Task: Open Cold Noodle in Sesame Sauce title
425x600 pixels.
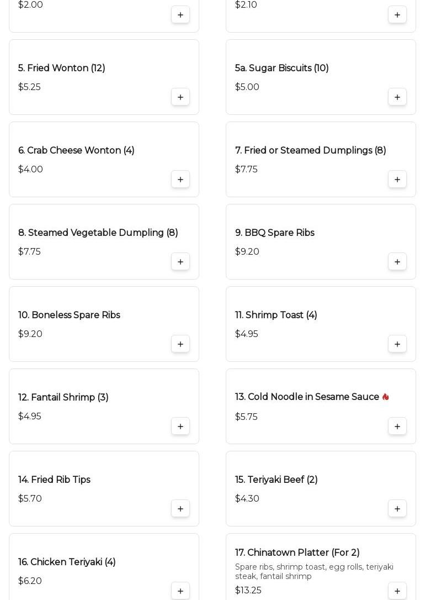Action: point(307,397)
